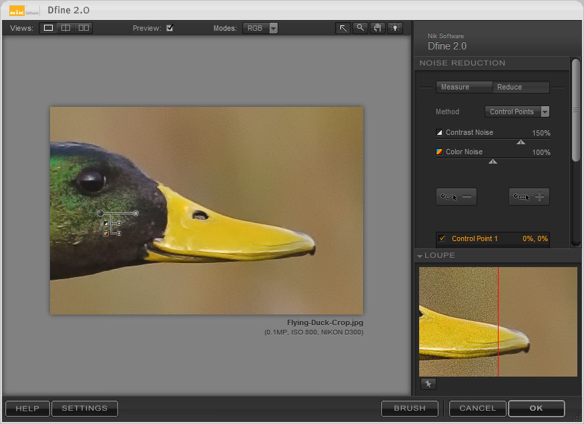
Task: Switch to split preview view
Action: 65,28
